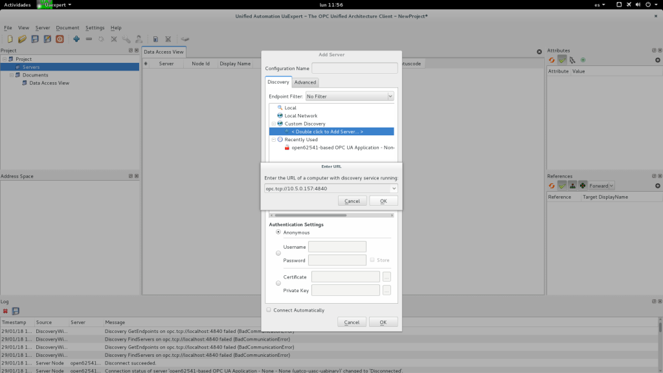Click Cancel at bottom of Add Server dialog
Viewport: 663px width, 373px height.
tap(352, 322)
